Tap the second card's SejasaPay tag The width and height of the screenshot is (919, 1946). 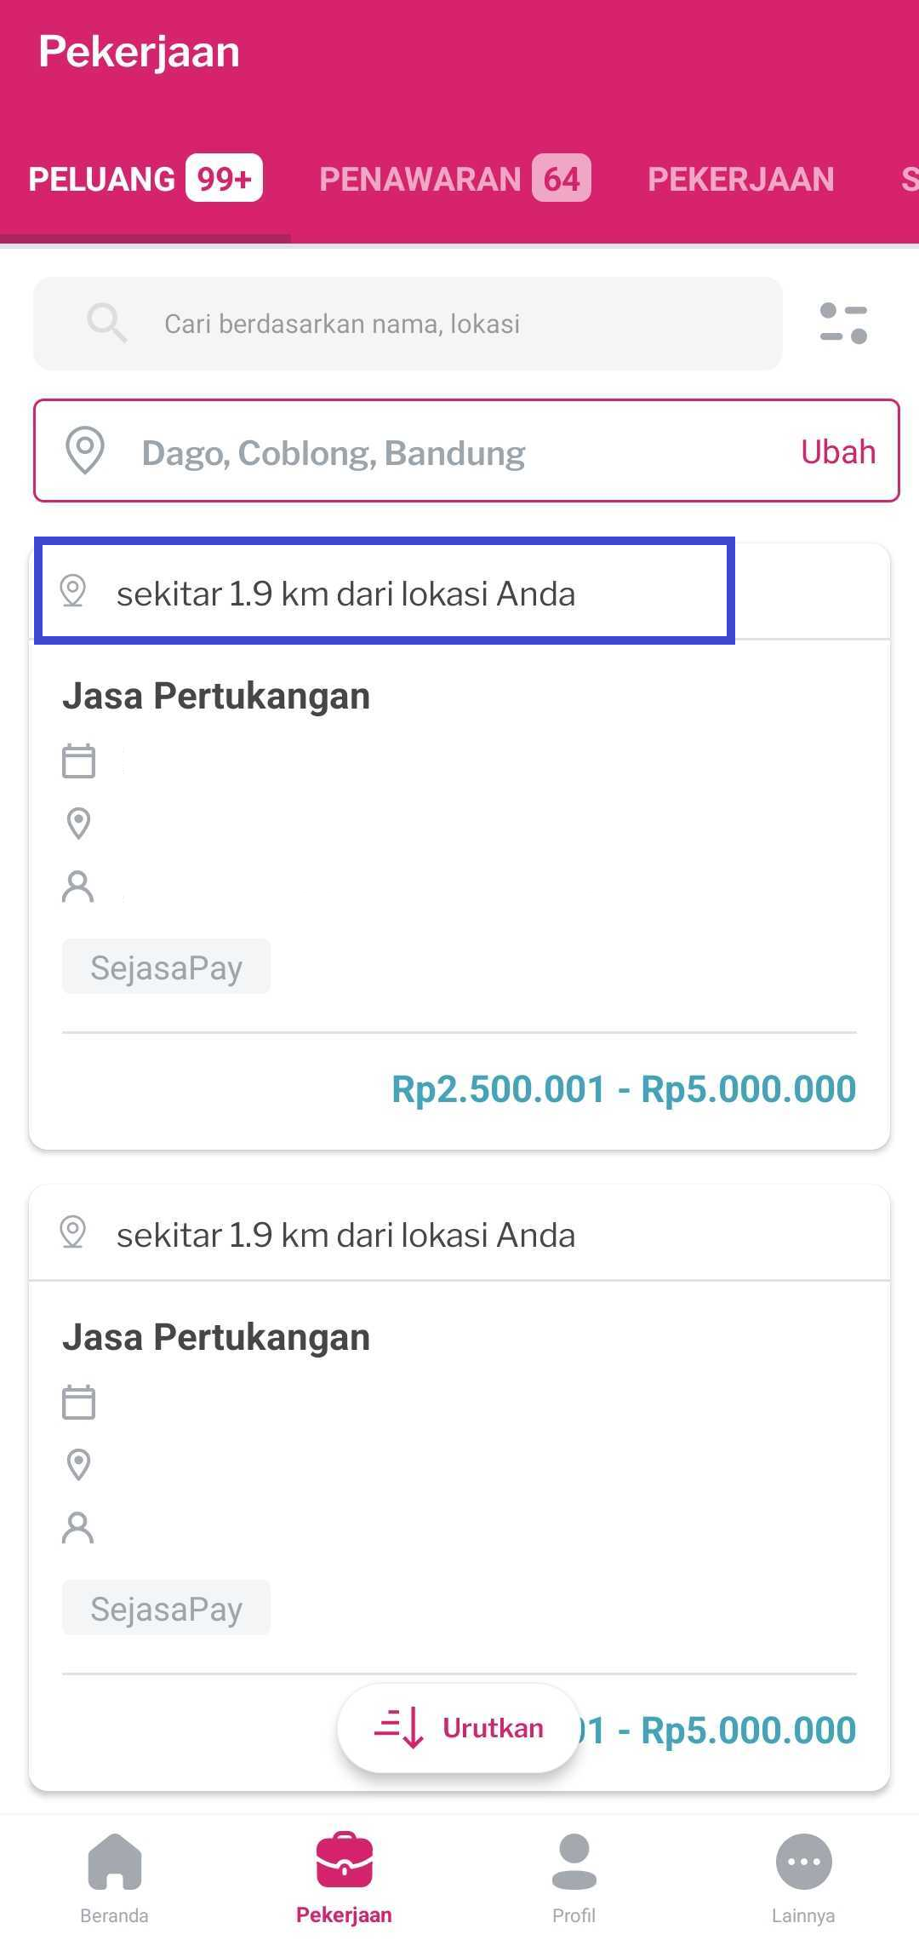click(x=166, y=1608)
